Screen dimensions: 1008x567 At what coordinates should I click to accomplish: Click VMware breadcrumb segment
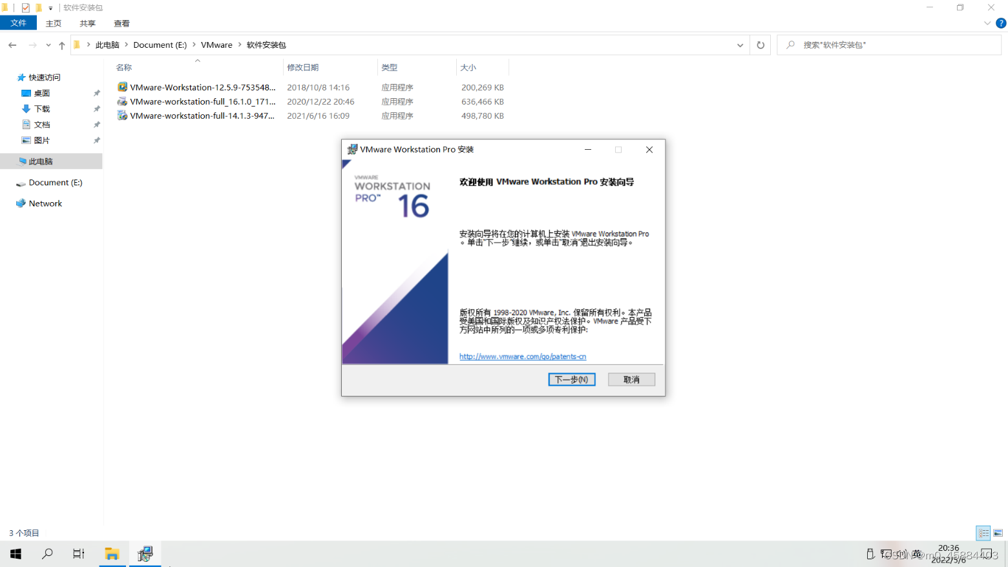(x=216, y=45)
